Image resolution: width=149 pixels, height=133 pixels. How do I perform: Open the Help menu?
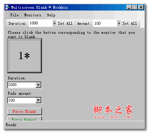(51, 15)
